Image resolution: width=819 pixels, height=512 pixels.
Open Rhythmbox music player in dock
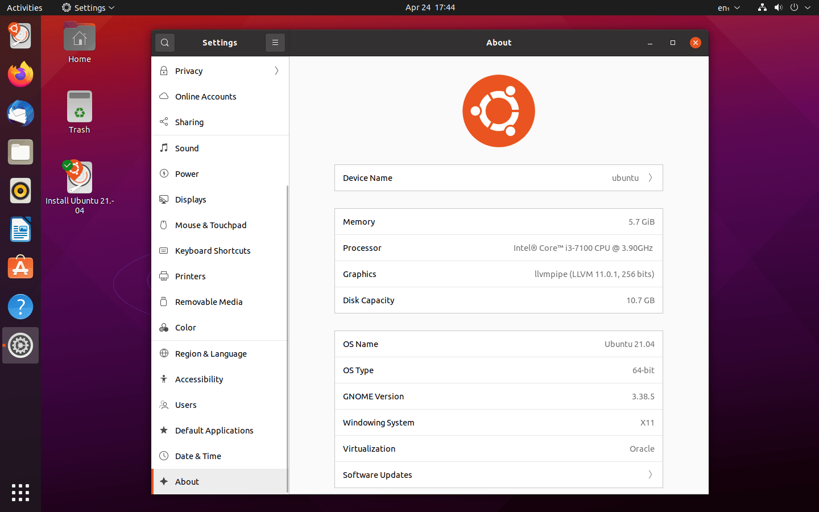click(20, 191)
